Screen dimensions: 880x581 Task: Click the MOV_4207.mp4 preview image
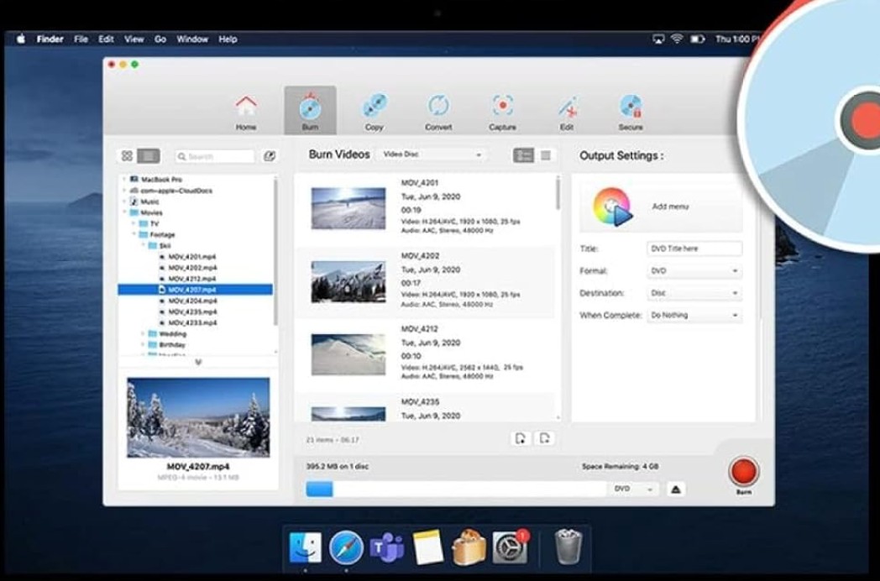pos(198,417)
